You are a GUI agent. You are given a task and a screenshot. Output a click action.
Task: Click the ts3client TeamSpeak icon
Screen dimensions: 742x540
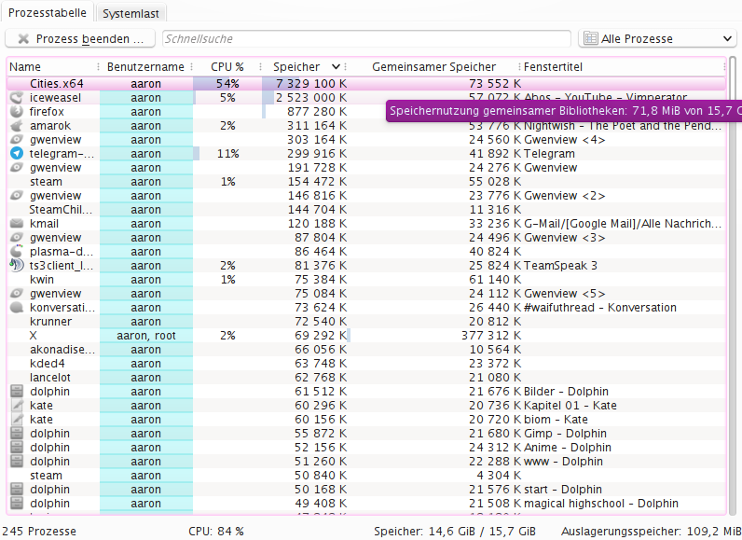tap(17, 266)
